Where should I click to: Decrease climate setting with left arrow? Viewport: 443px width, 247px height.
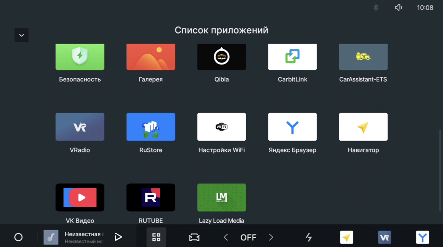[226, 237]
